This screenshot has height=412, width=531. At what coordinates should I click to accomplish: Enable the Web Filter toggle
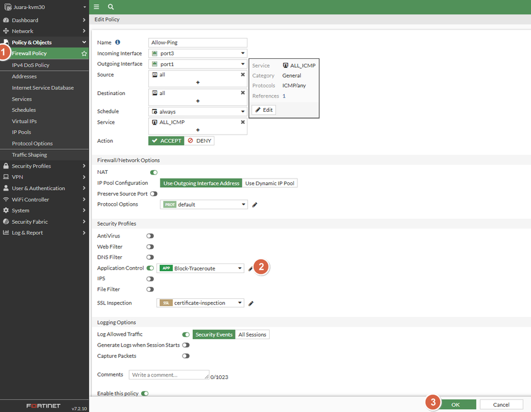150,247
